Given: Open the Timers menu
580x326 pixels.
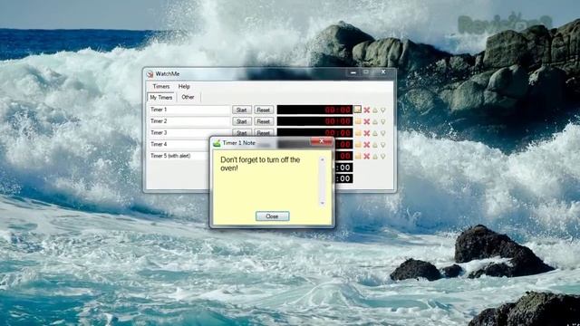Looking at the screenshot, I should point(161,86).
